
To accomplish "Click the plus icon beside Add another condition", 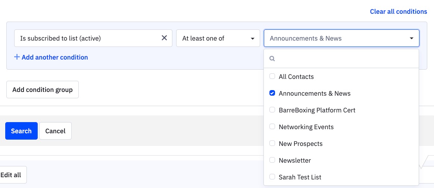I will click(17, 57).
